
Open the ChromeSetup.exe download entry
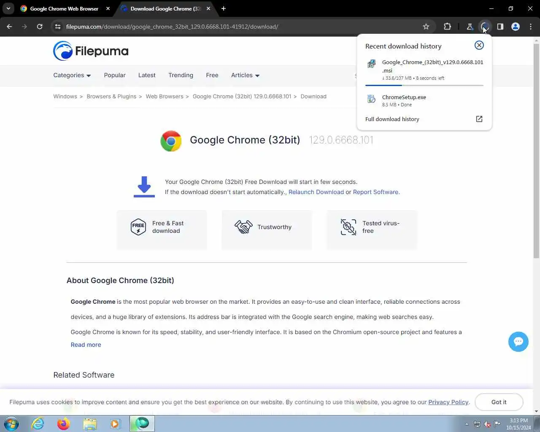pyautogui.click(x=424, y=100)
